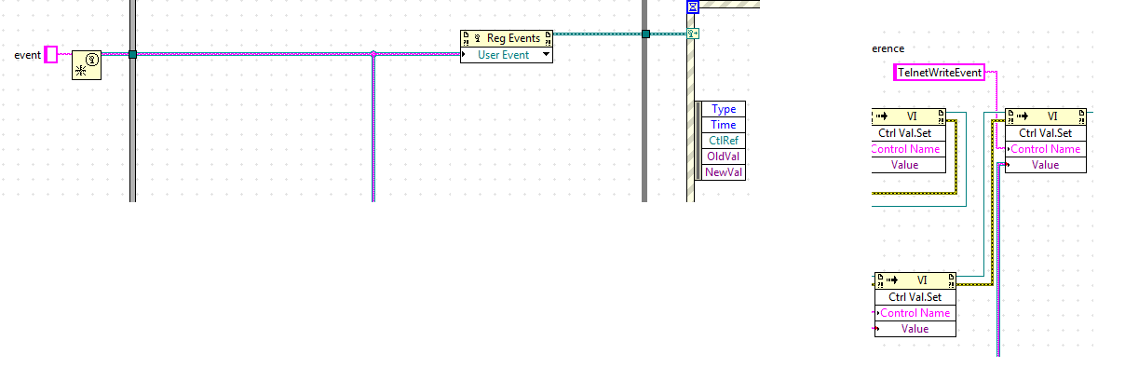Select Control Name input wired to TelnetWriteEvent
The height and width of the screenshot is (368, 1125).
[1045, 149]
